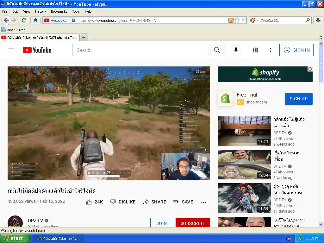This screenshot has width=324, height=243.
Task: Click the Shopify SIGN UP button
Action: (299, 99)
